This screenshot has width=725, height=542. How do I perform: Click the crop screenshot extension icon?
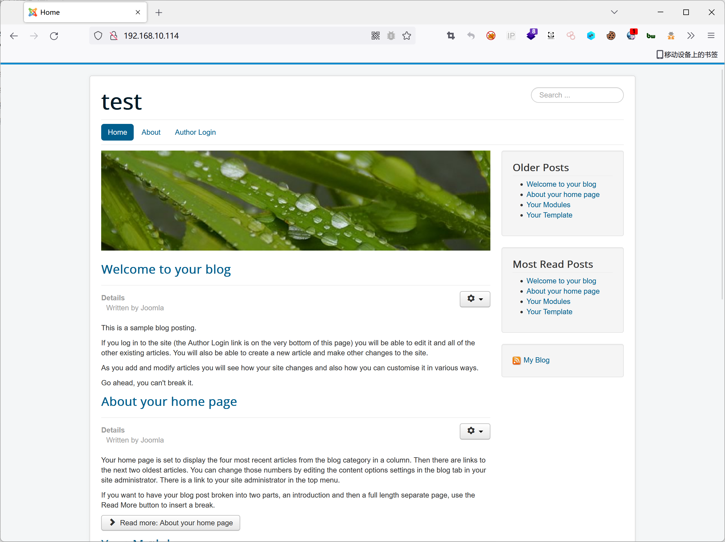pos(451,36)
